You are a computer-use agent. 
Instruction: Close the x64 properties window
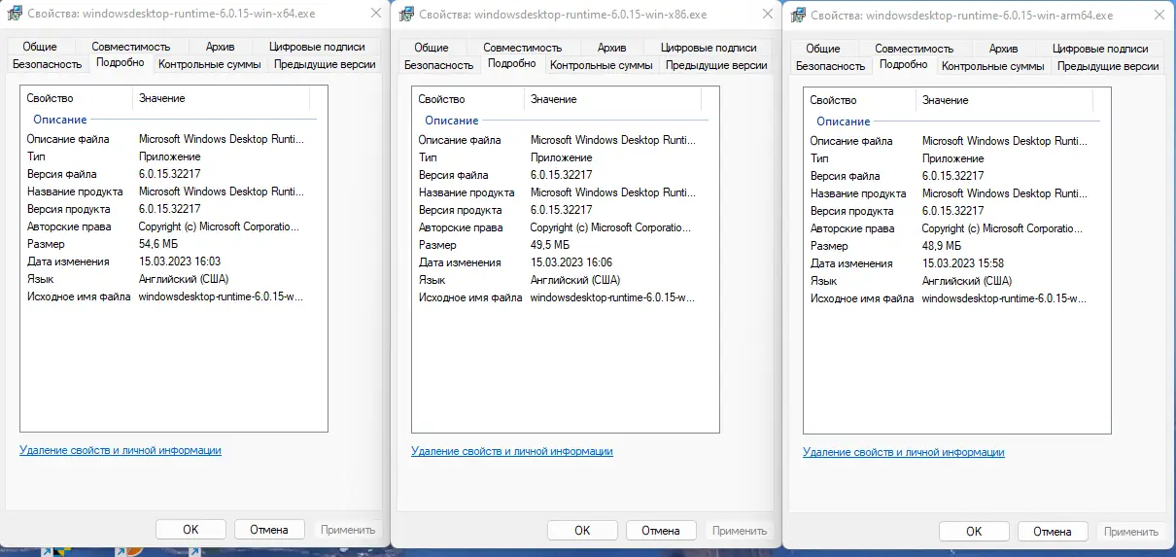pyautogui.click(x=374, y=14)
